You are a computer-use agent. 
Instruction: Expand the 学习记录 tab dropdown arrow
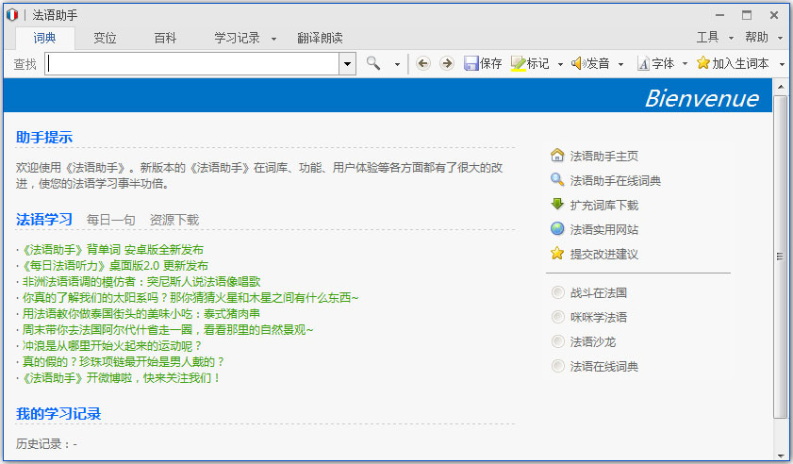coord(273,39)
